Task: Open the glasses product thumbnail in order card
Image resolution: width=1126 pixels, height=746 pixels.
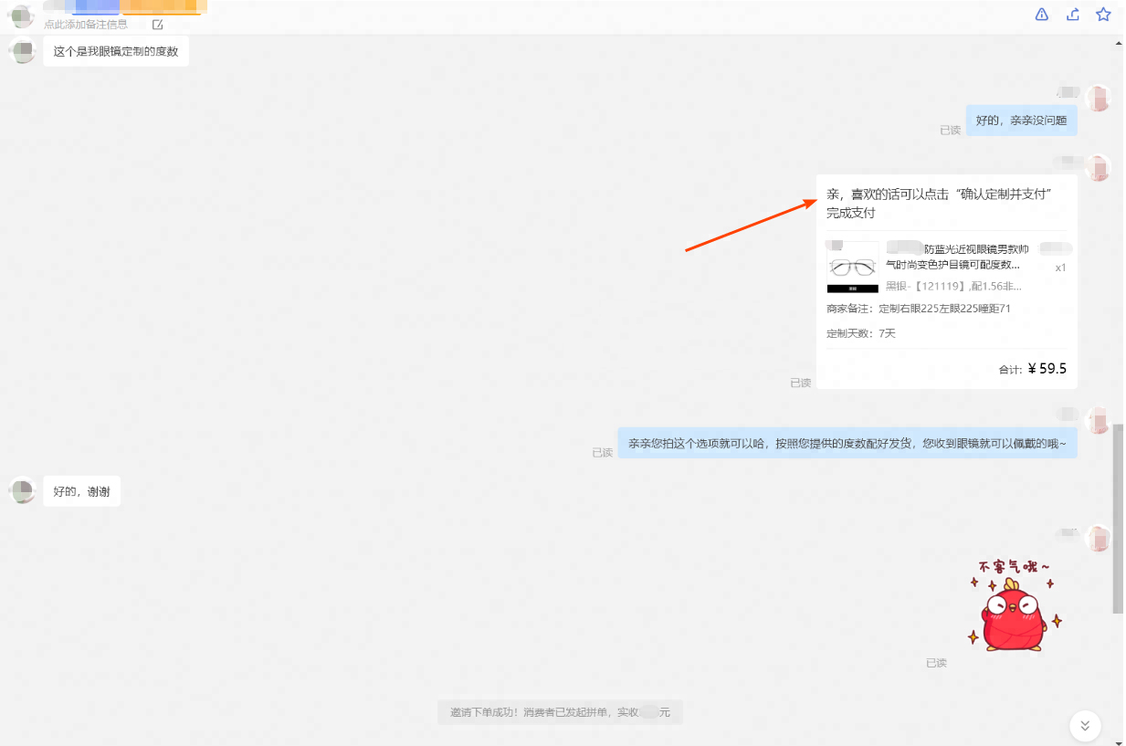Action: pos(852,268)
